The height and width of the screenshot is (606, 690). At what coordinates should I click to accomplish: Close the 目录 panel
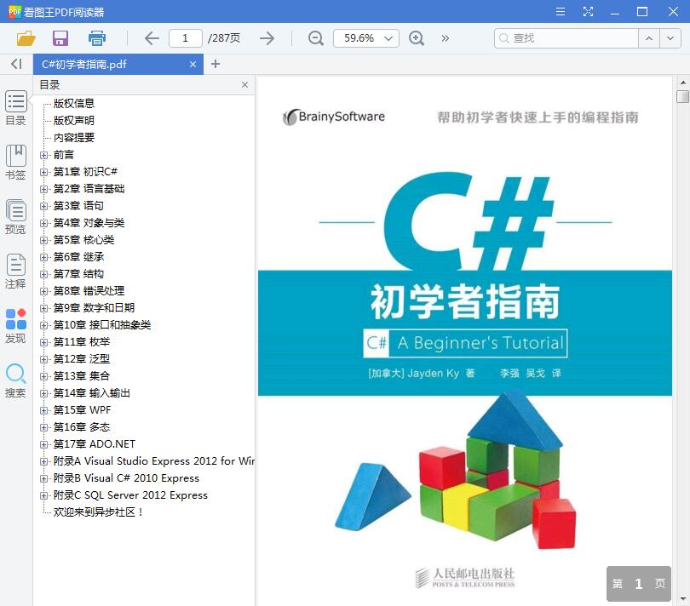244,85
